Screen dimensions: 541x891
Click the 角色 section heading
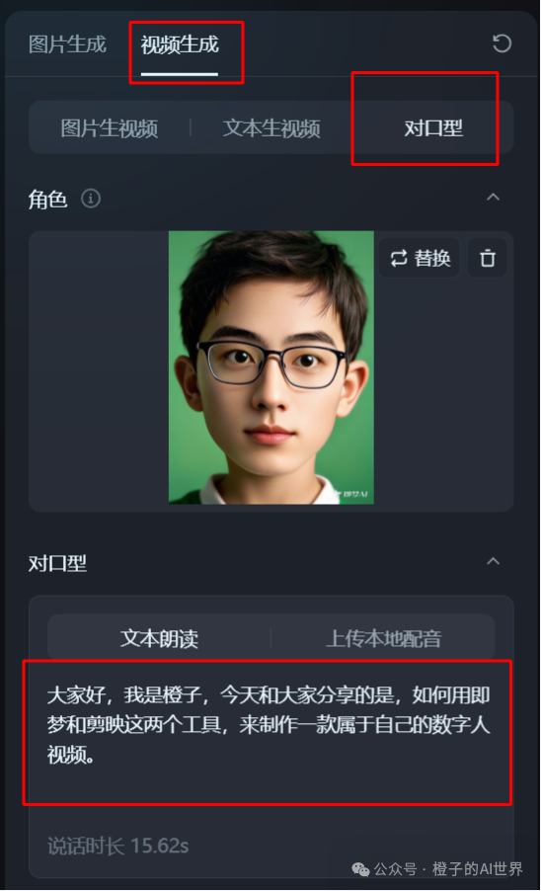[47, 200]
